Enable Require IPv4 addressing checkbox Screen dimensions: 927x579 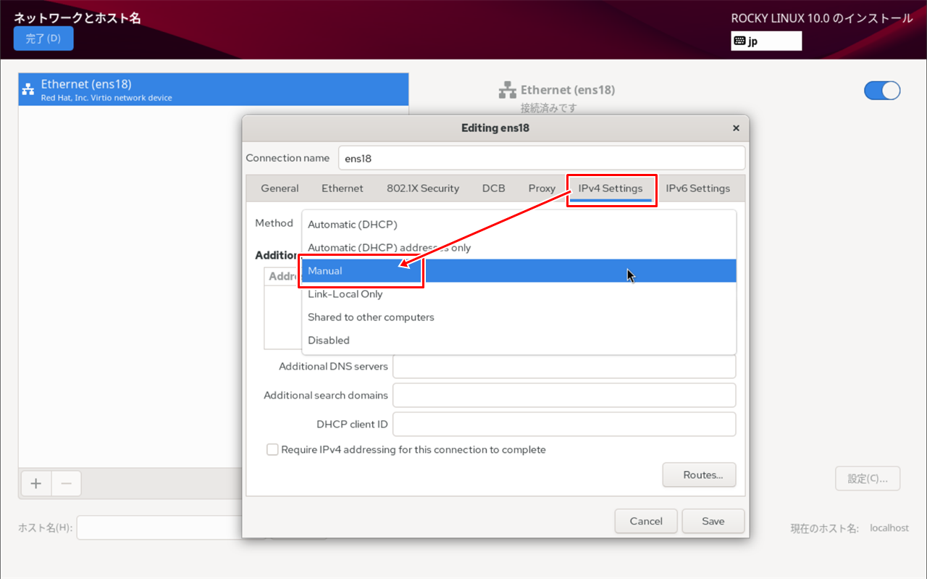(x=272, y=450)
